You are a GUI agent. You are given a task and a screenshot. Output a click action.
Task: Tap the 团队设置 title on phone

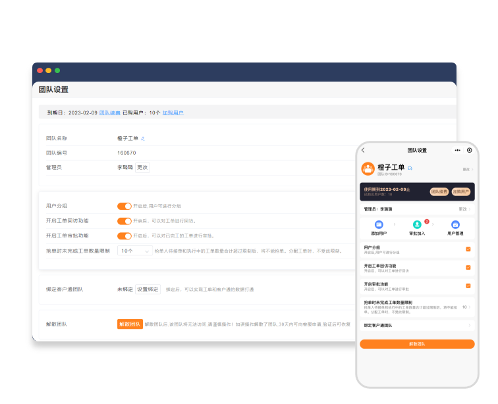[x=417, y=151]
